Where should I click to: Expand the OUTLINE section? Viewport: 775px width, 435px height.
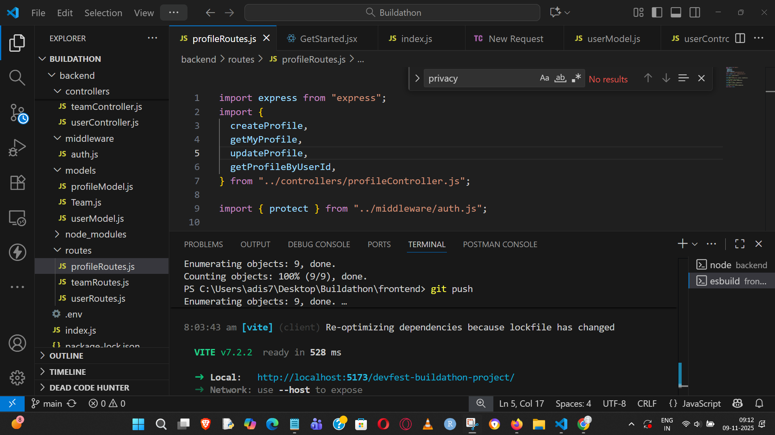click(x=66, y=356)
